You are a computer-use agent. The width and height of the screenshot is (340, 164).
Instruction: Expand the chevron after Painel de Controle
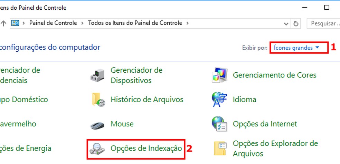(82, 23)
